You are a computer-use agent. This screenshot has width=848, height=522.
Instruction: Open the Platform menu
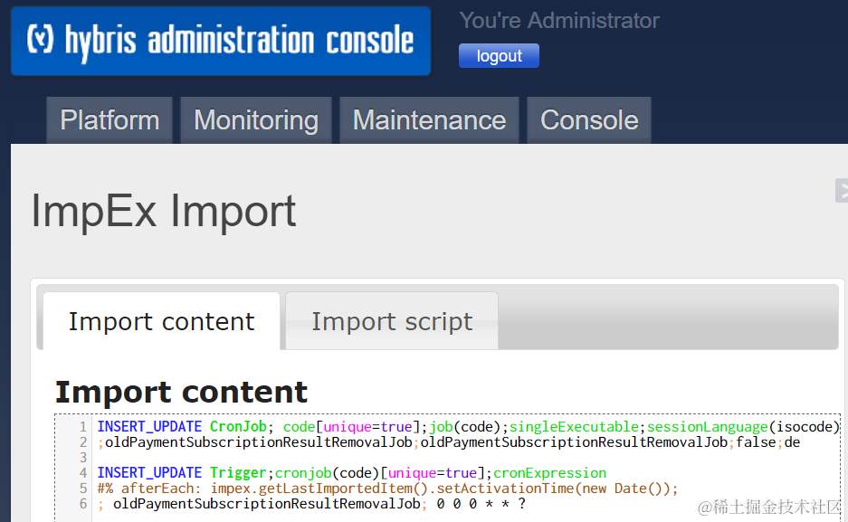coord(110,120)
